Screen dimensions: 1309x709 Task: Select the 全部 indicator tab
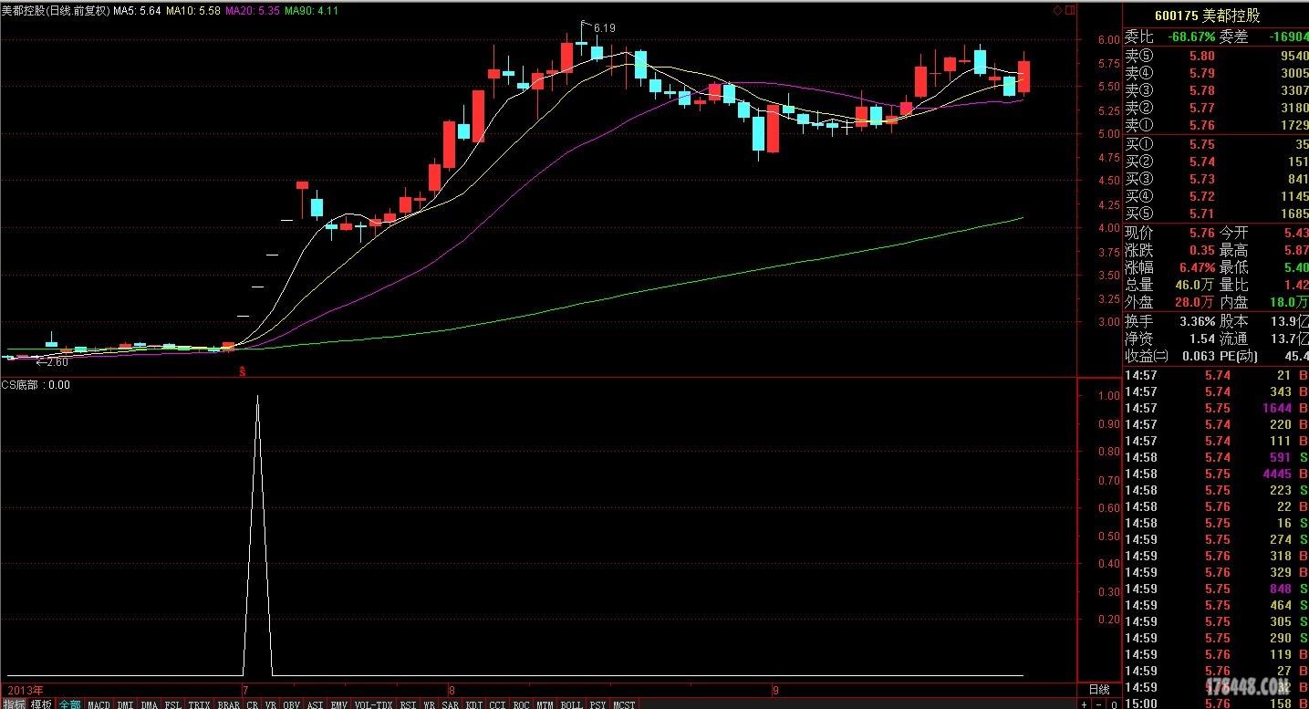click(70, 704)
